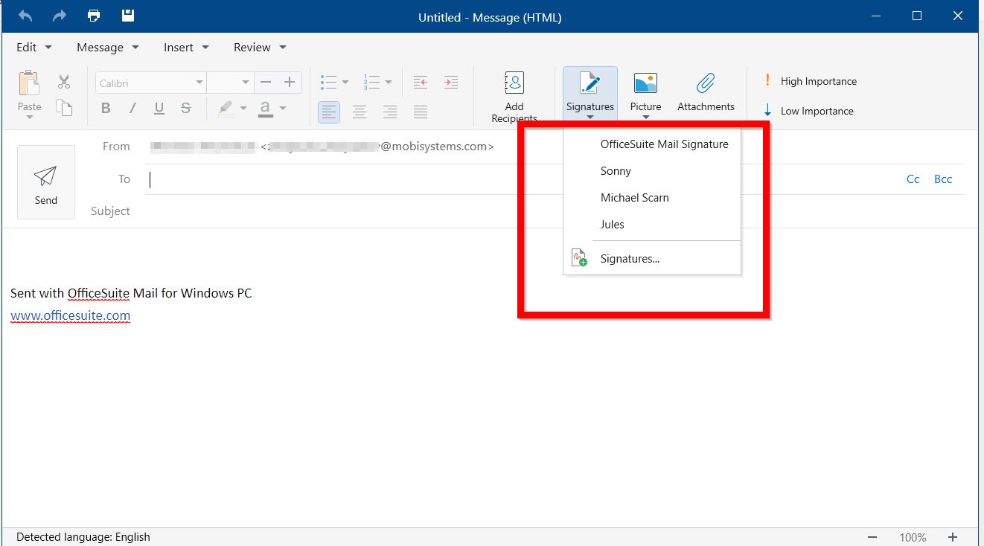Mark message as High Importance
984x546 pixels.
[810, 81]
